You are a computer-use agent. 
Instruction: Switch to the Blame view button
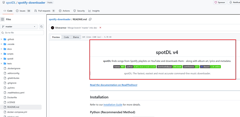[76, 37]
